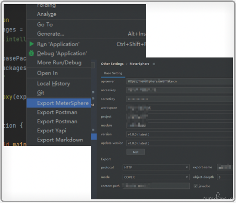
Task: Click the icon next to MeterSphere breadcrumb
Action: (154, 64)
